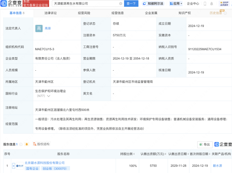Open SVIP member service badge
This screenshot has width=232, height=173.
(224, 4)
